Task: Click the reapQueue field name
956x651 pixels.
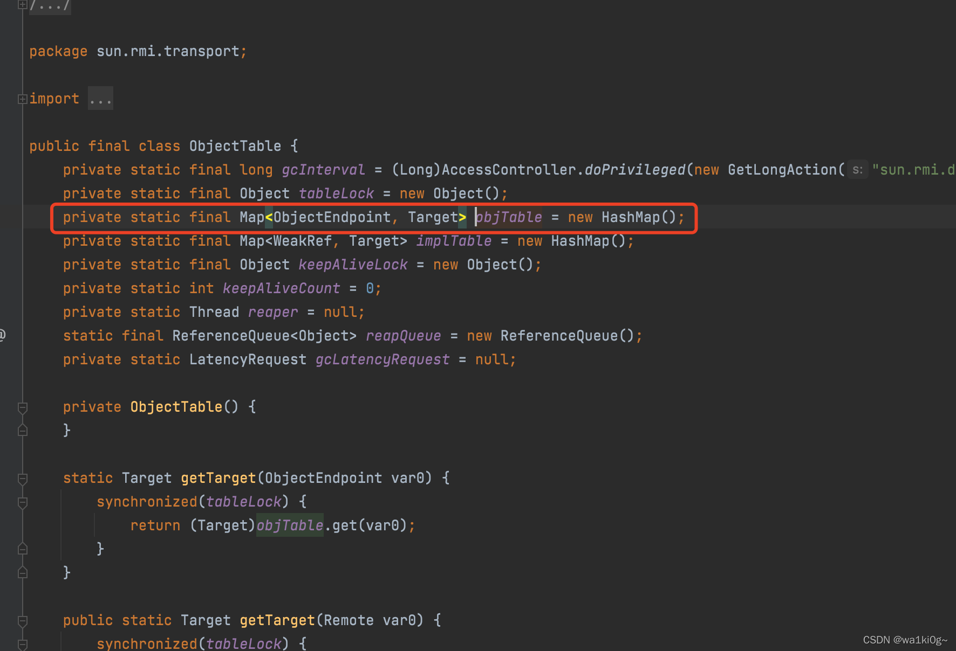Action: pos(403,336)
